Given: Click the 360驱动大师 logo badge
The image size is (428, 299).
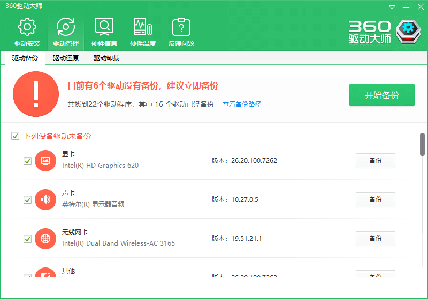Looking at the screenshot, I should point(408,32).
